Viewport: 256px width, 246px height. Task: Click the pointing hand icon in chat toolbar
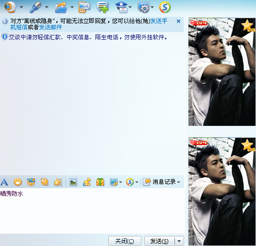[x=58, y=182]
